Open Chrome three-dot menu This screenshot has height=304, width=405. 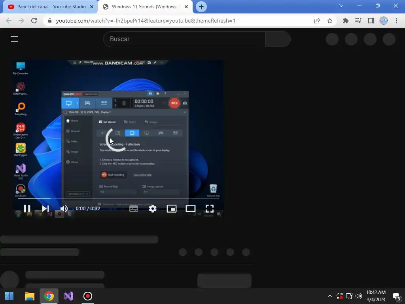[396, 21]
